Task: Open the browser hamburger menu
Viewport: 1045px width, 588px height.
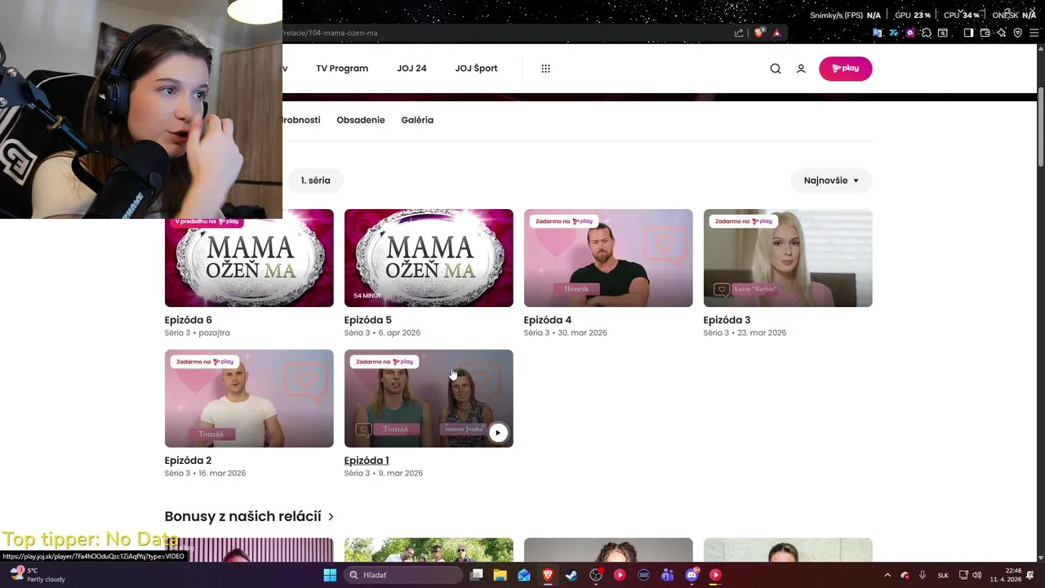Action: point(1034,33)
